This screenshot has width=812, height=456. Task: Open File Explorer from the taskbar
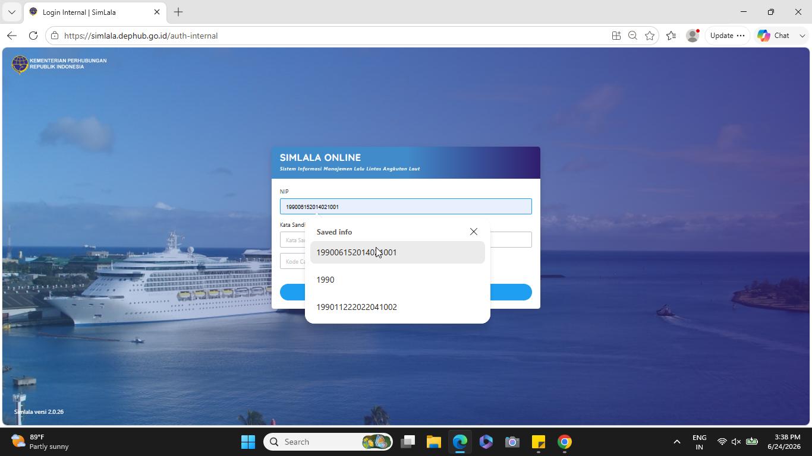434,442
